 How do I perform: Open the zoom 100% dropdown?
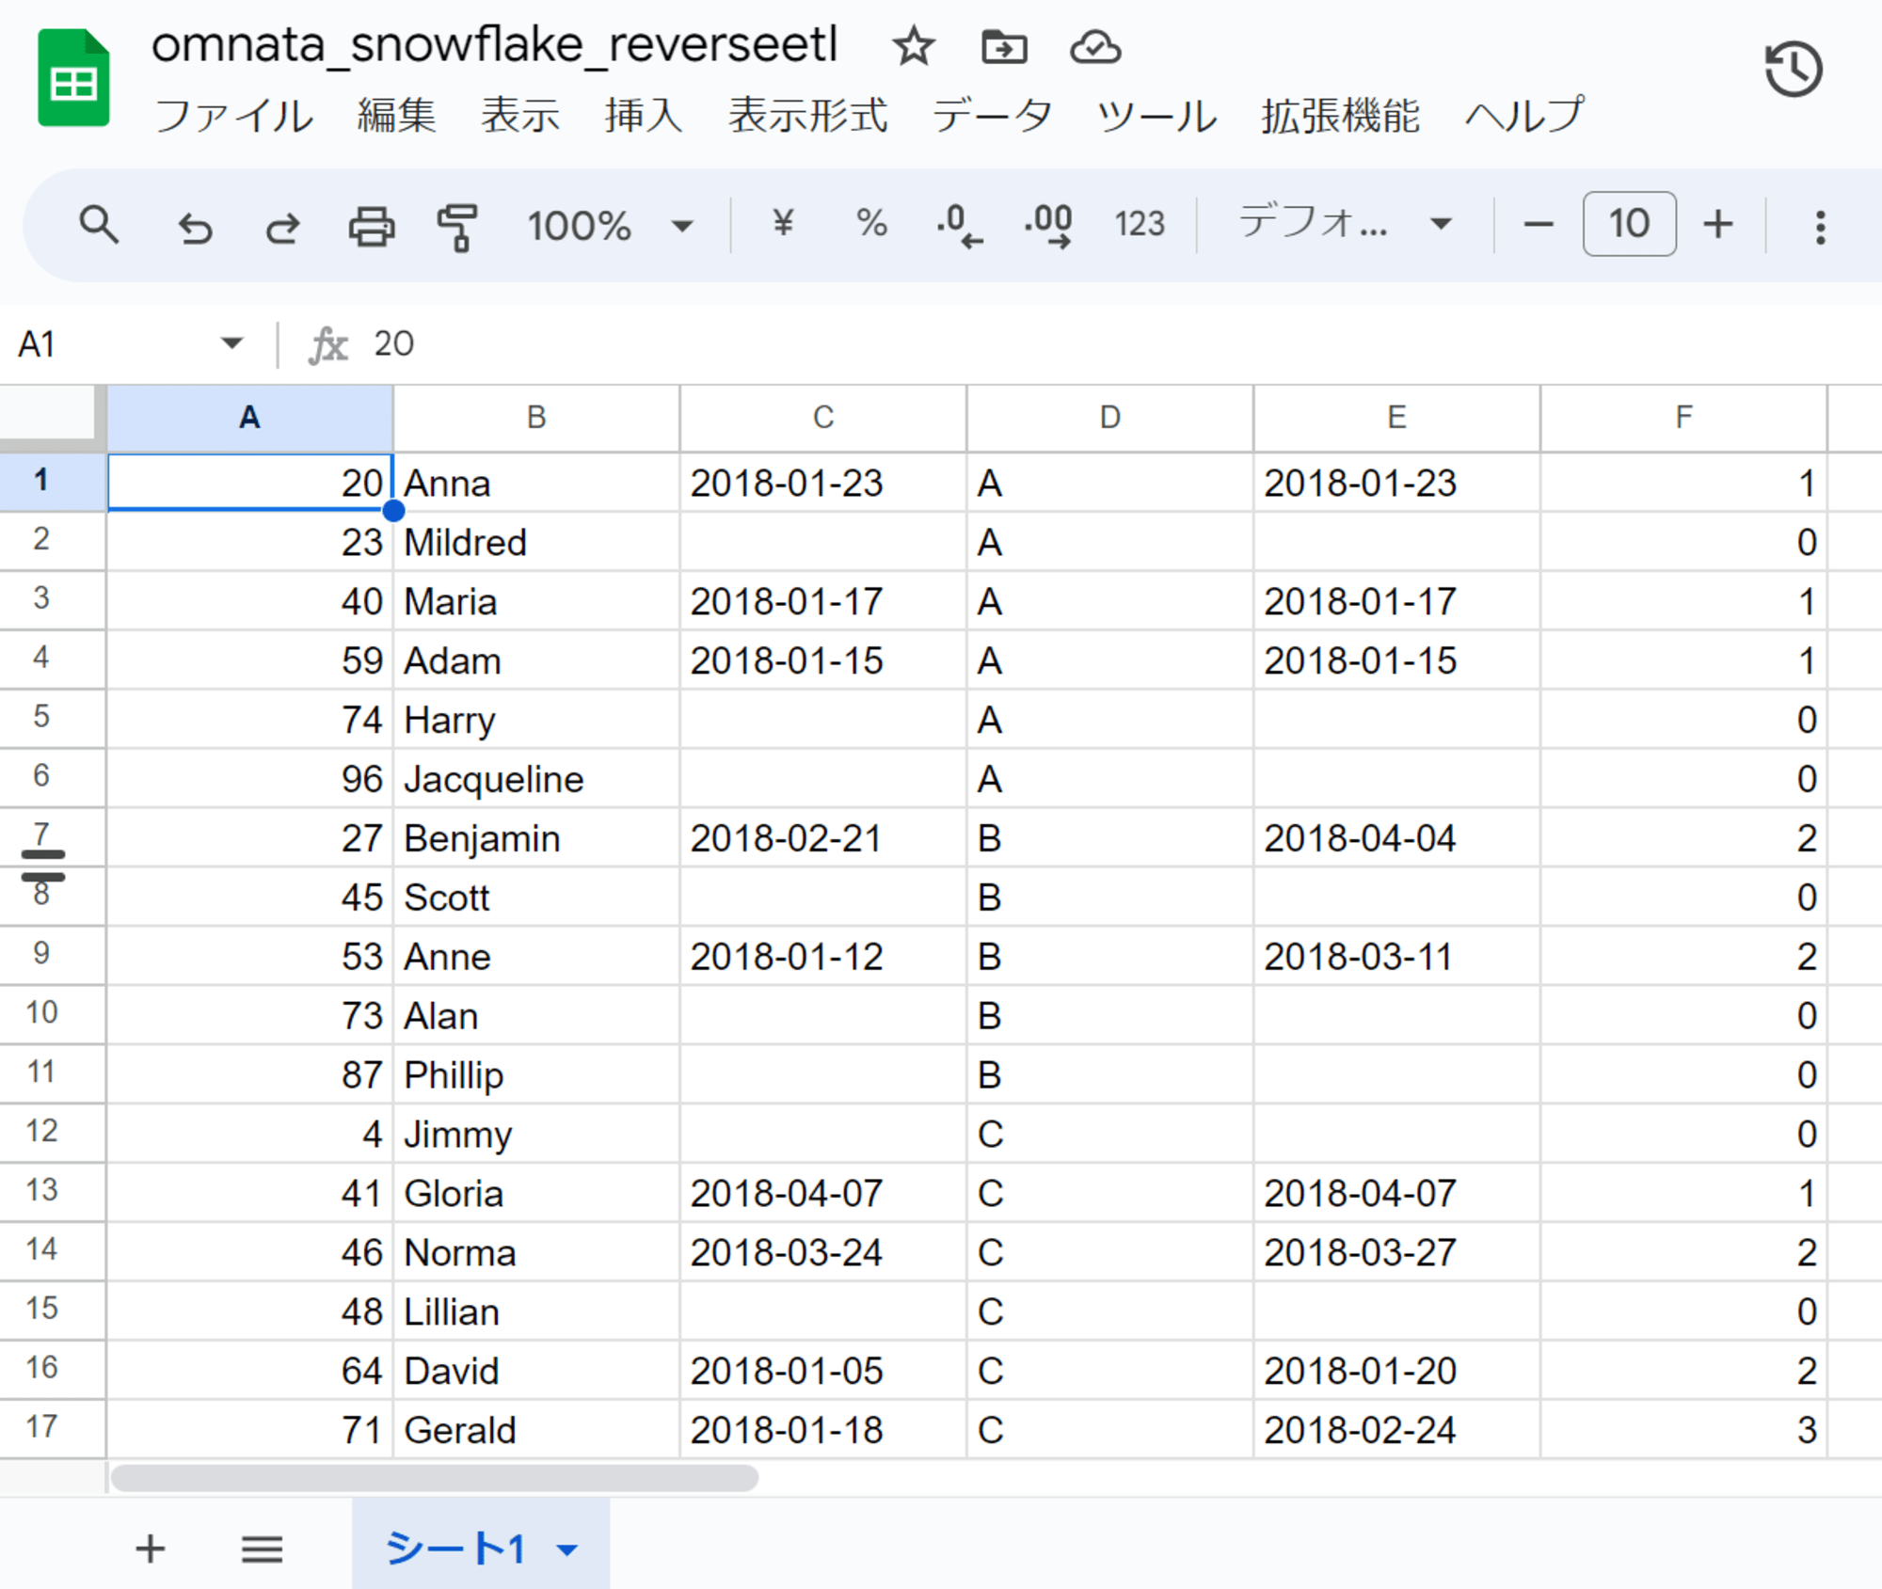(610, 226)
